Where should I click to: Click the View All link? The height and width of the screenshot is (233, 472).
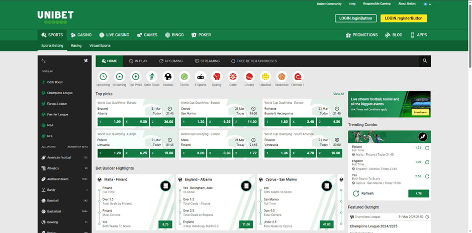[x=338, y=94]
